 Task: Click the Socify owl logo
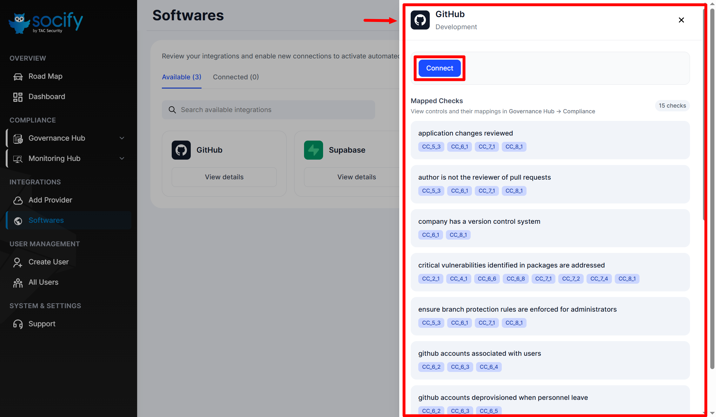20,23
